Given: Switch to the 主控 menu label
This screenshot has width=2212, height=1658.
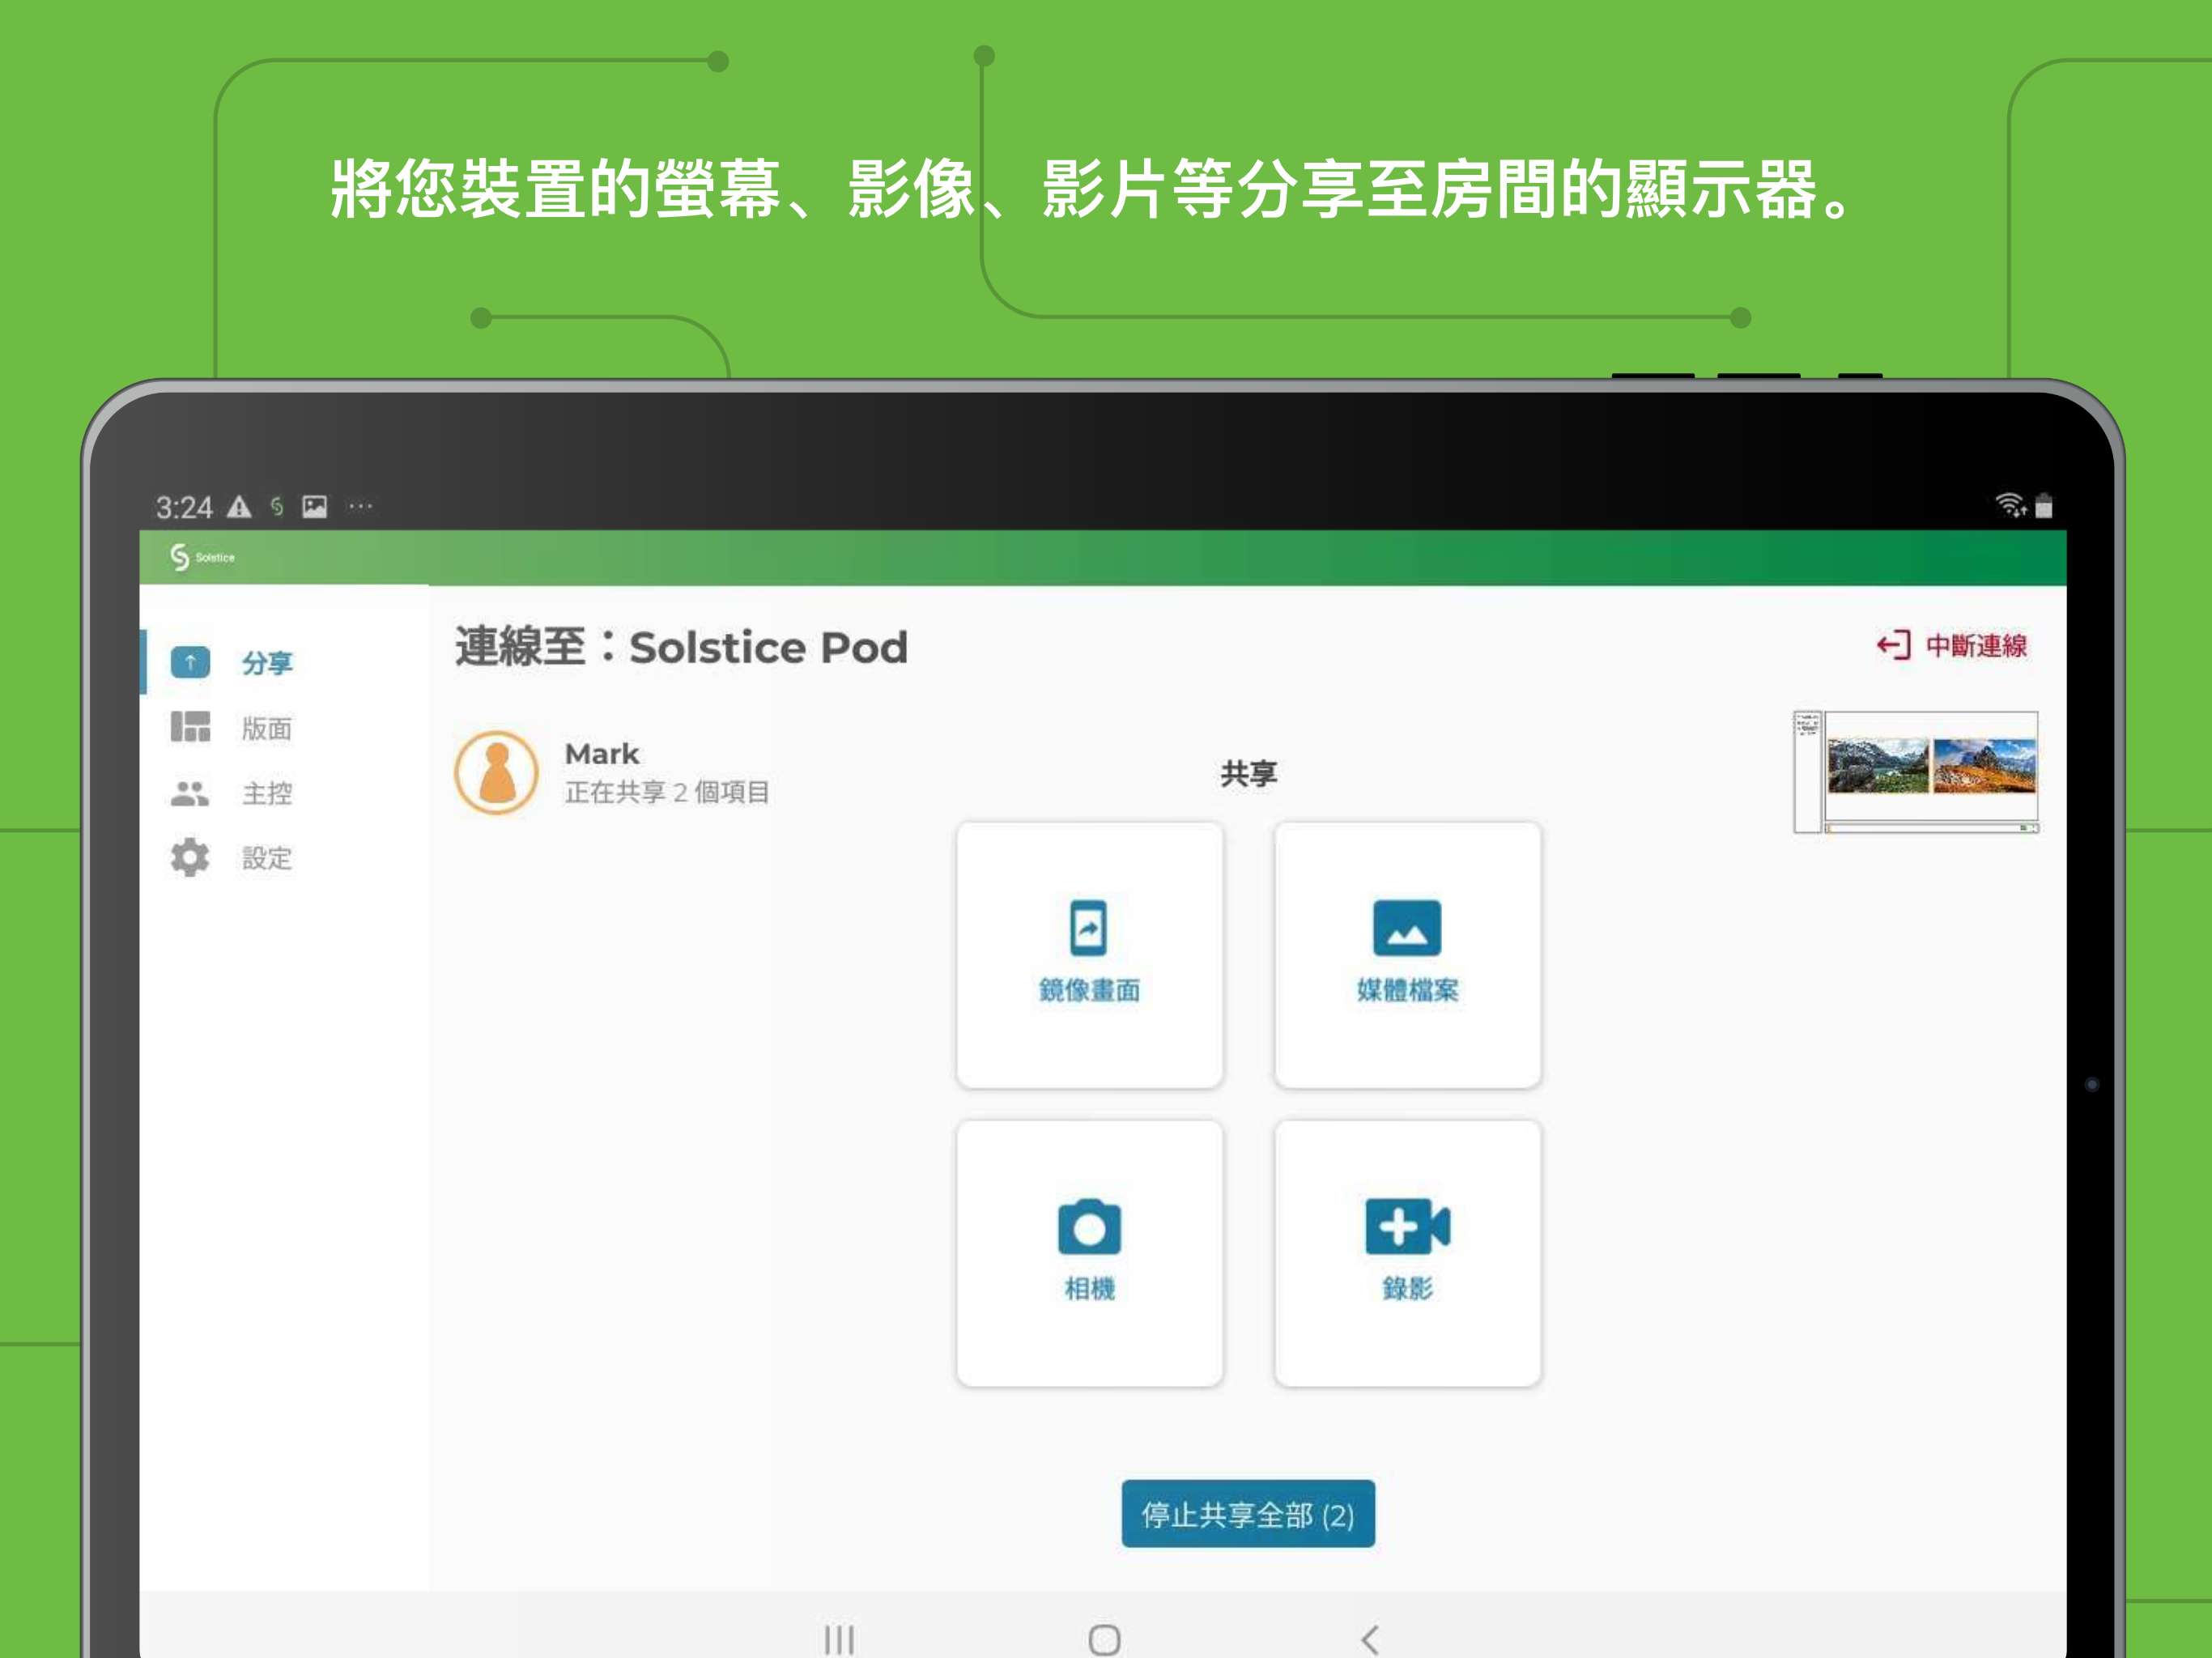Looking at the screenshot, I should [267, 793].
